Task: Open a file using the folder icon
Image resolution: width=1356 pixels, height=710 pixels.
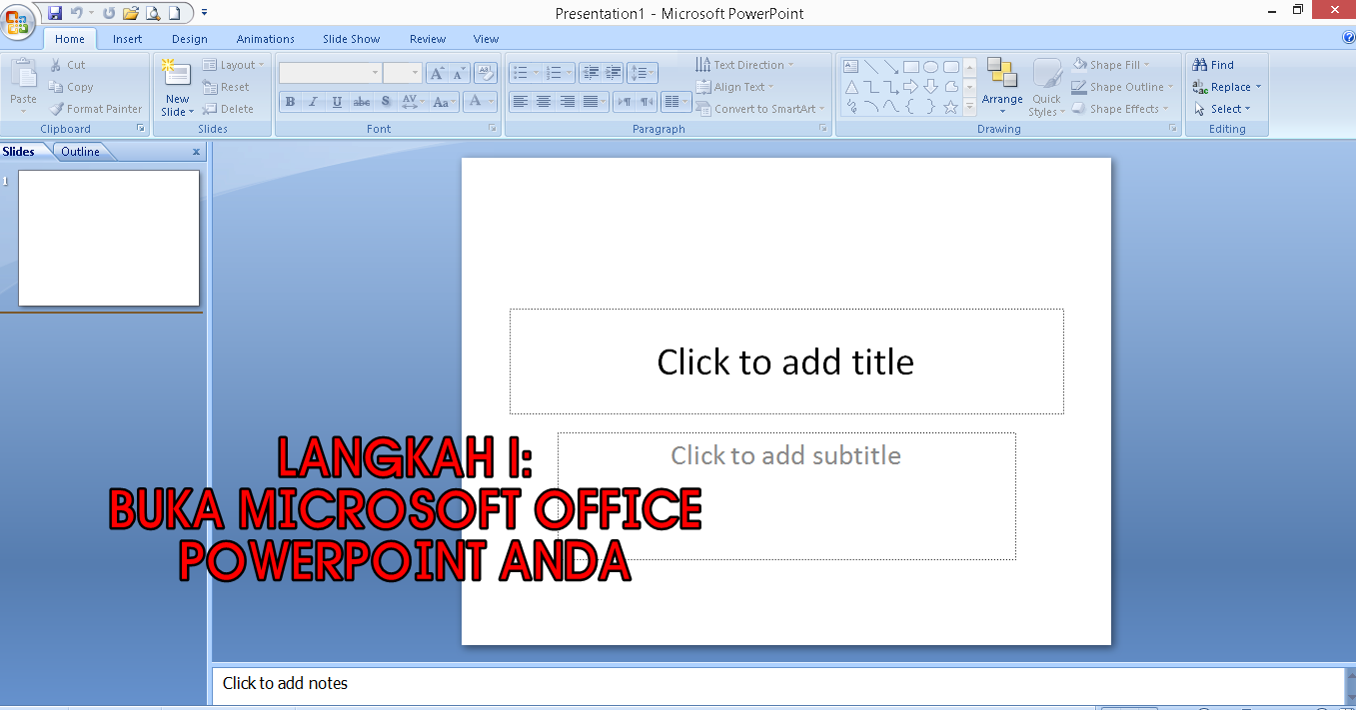Action: 130,13
